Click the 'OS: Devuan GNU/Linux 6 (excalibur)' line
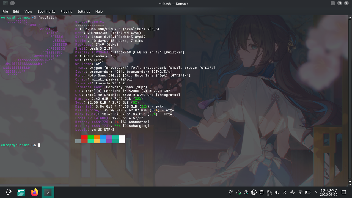The height and width of the screenshot is (198, 352). coord(117,29)
